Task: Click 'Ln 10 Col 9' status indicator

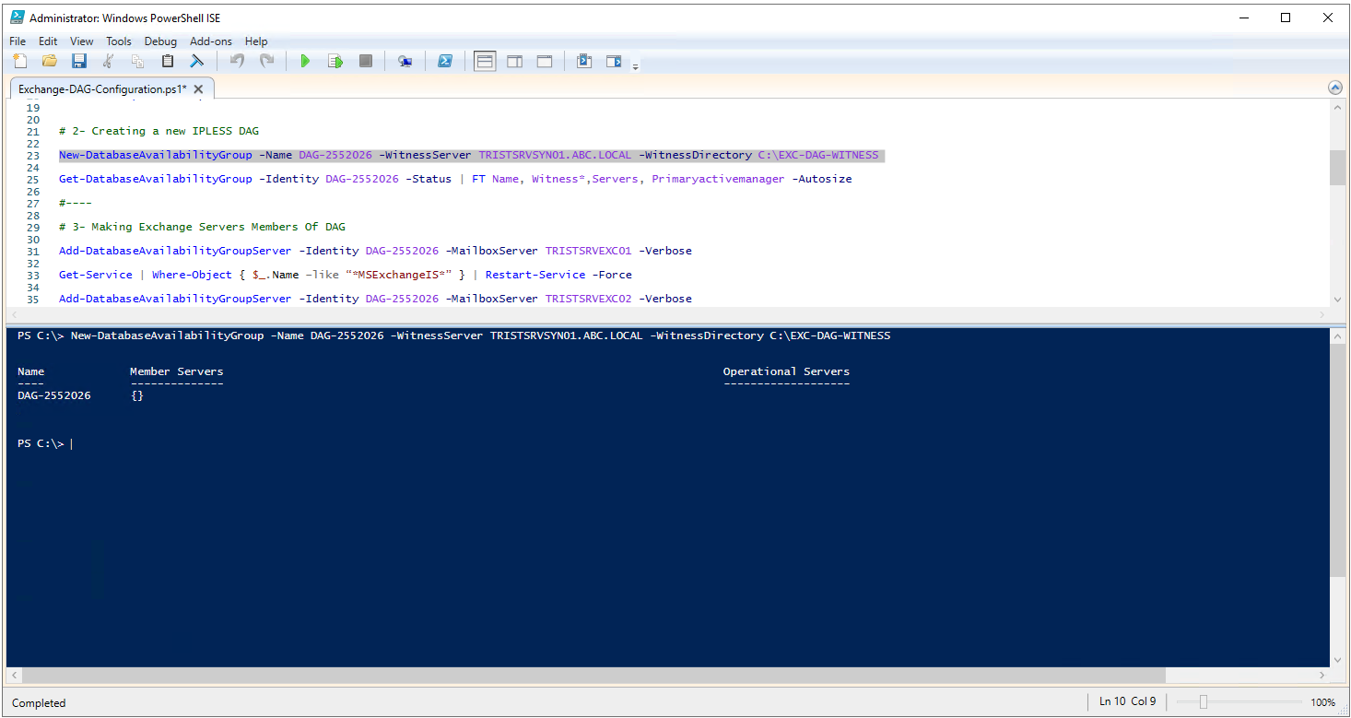Action: pos(1127,701)
